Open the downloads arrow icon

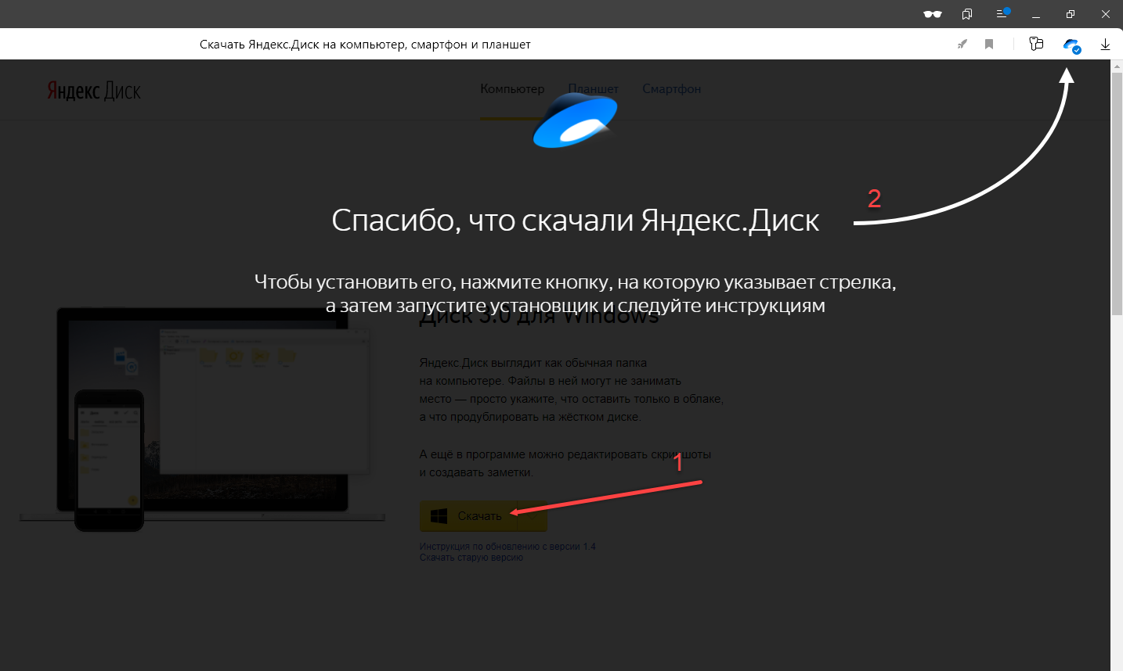[x=1105, y=45]
